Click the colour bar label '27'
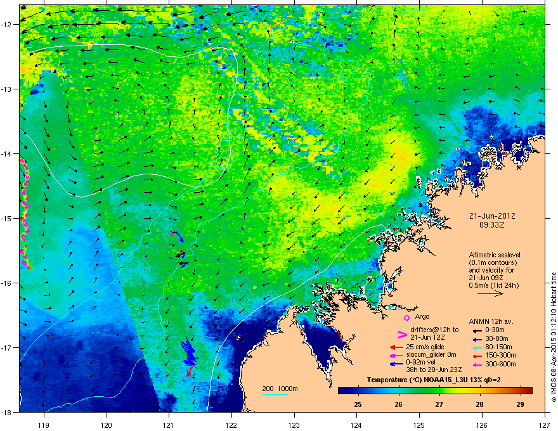 click(439, 404)
